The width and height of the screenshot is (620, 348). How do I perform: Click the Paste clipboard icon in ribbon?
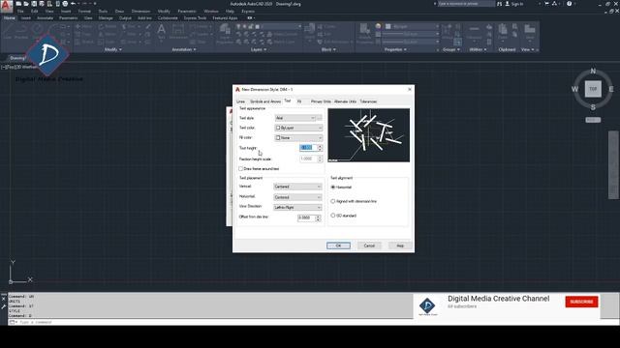pos(503,30)
